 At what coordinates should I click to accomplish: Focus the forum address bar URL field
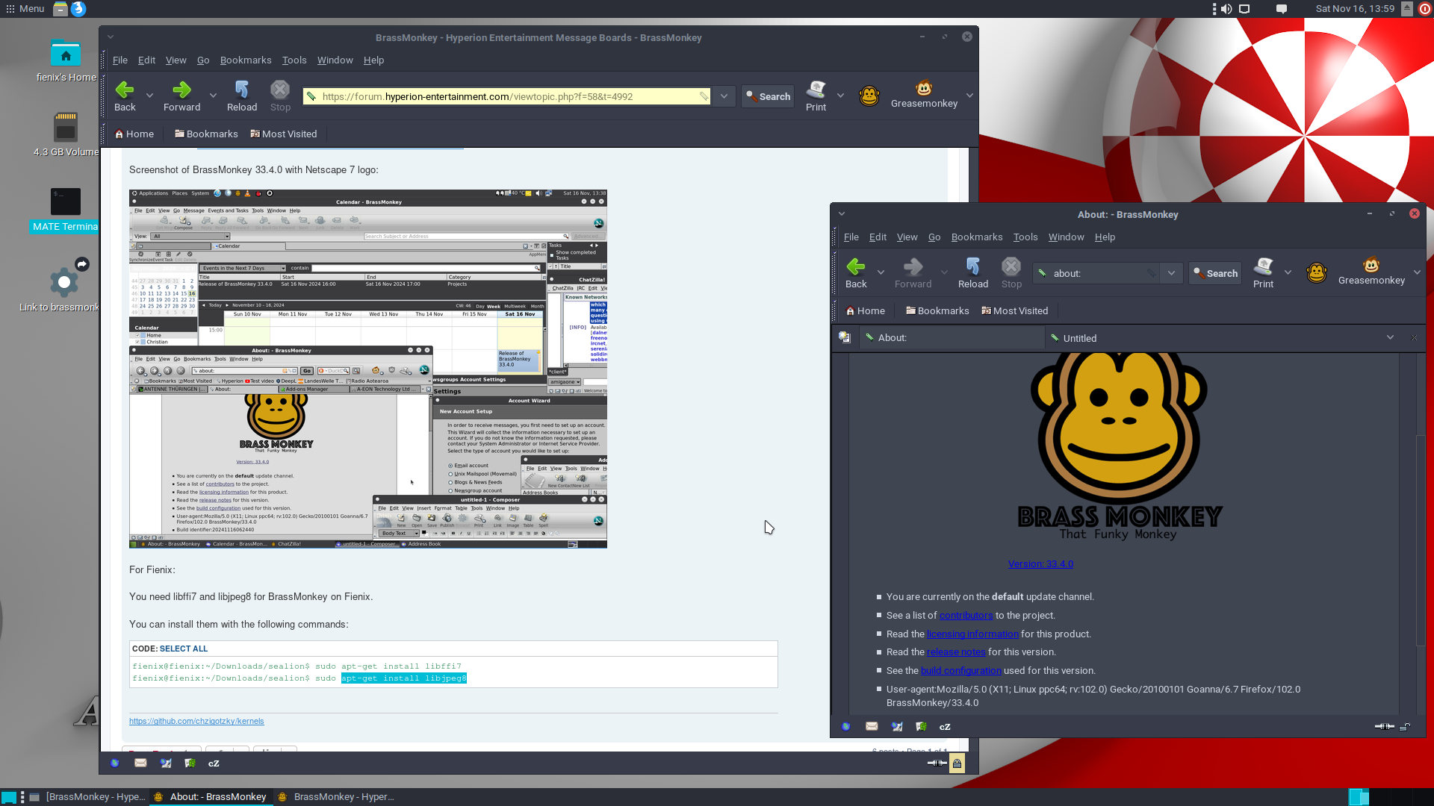pos(509,96)
